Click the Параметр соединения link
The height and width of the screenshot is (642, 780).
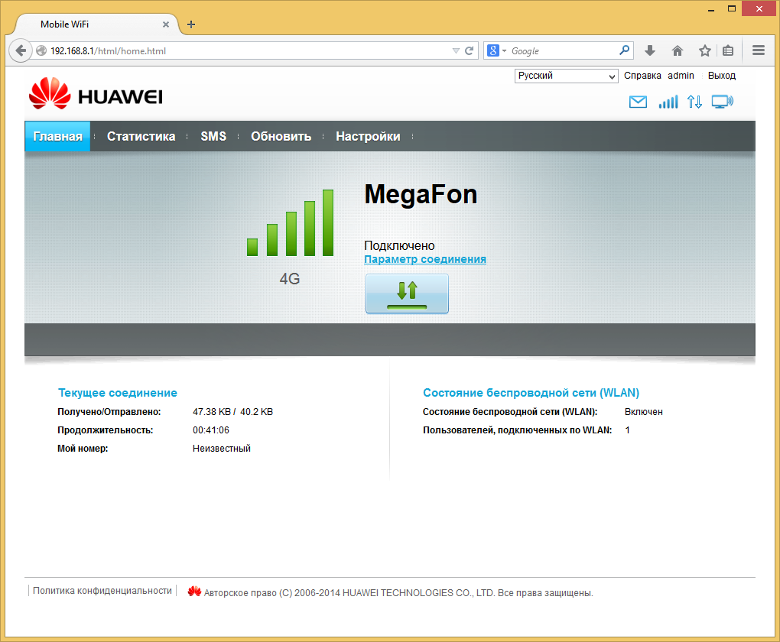coord(425,259)
